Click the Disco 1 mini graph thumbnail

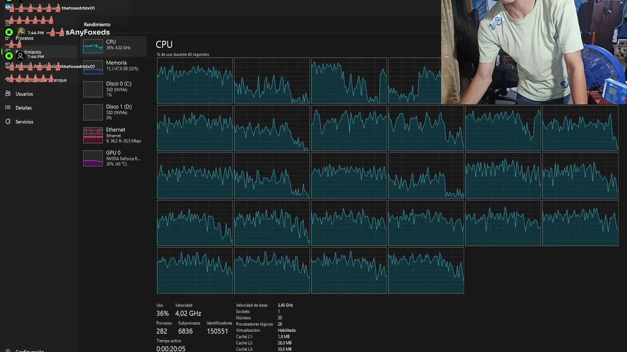(93, 112)
